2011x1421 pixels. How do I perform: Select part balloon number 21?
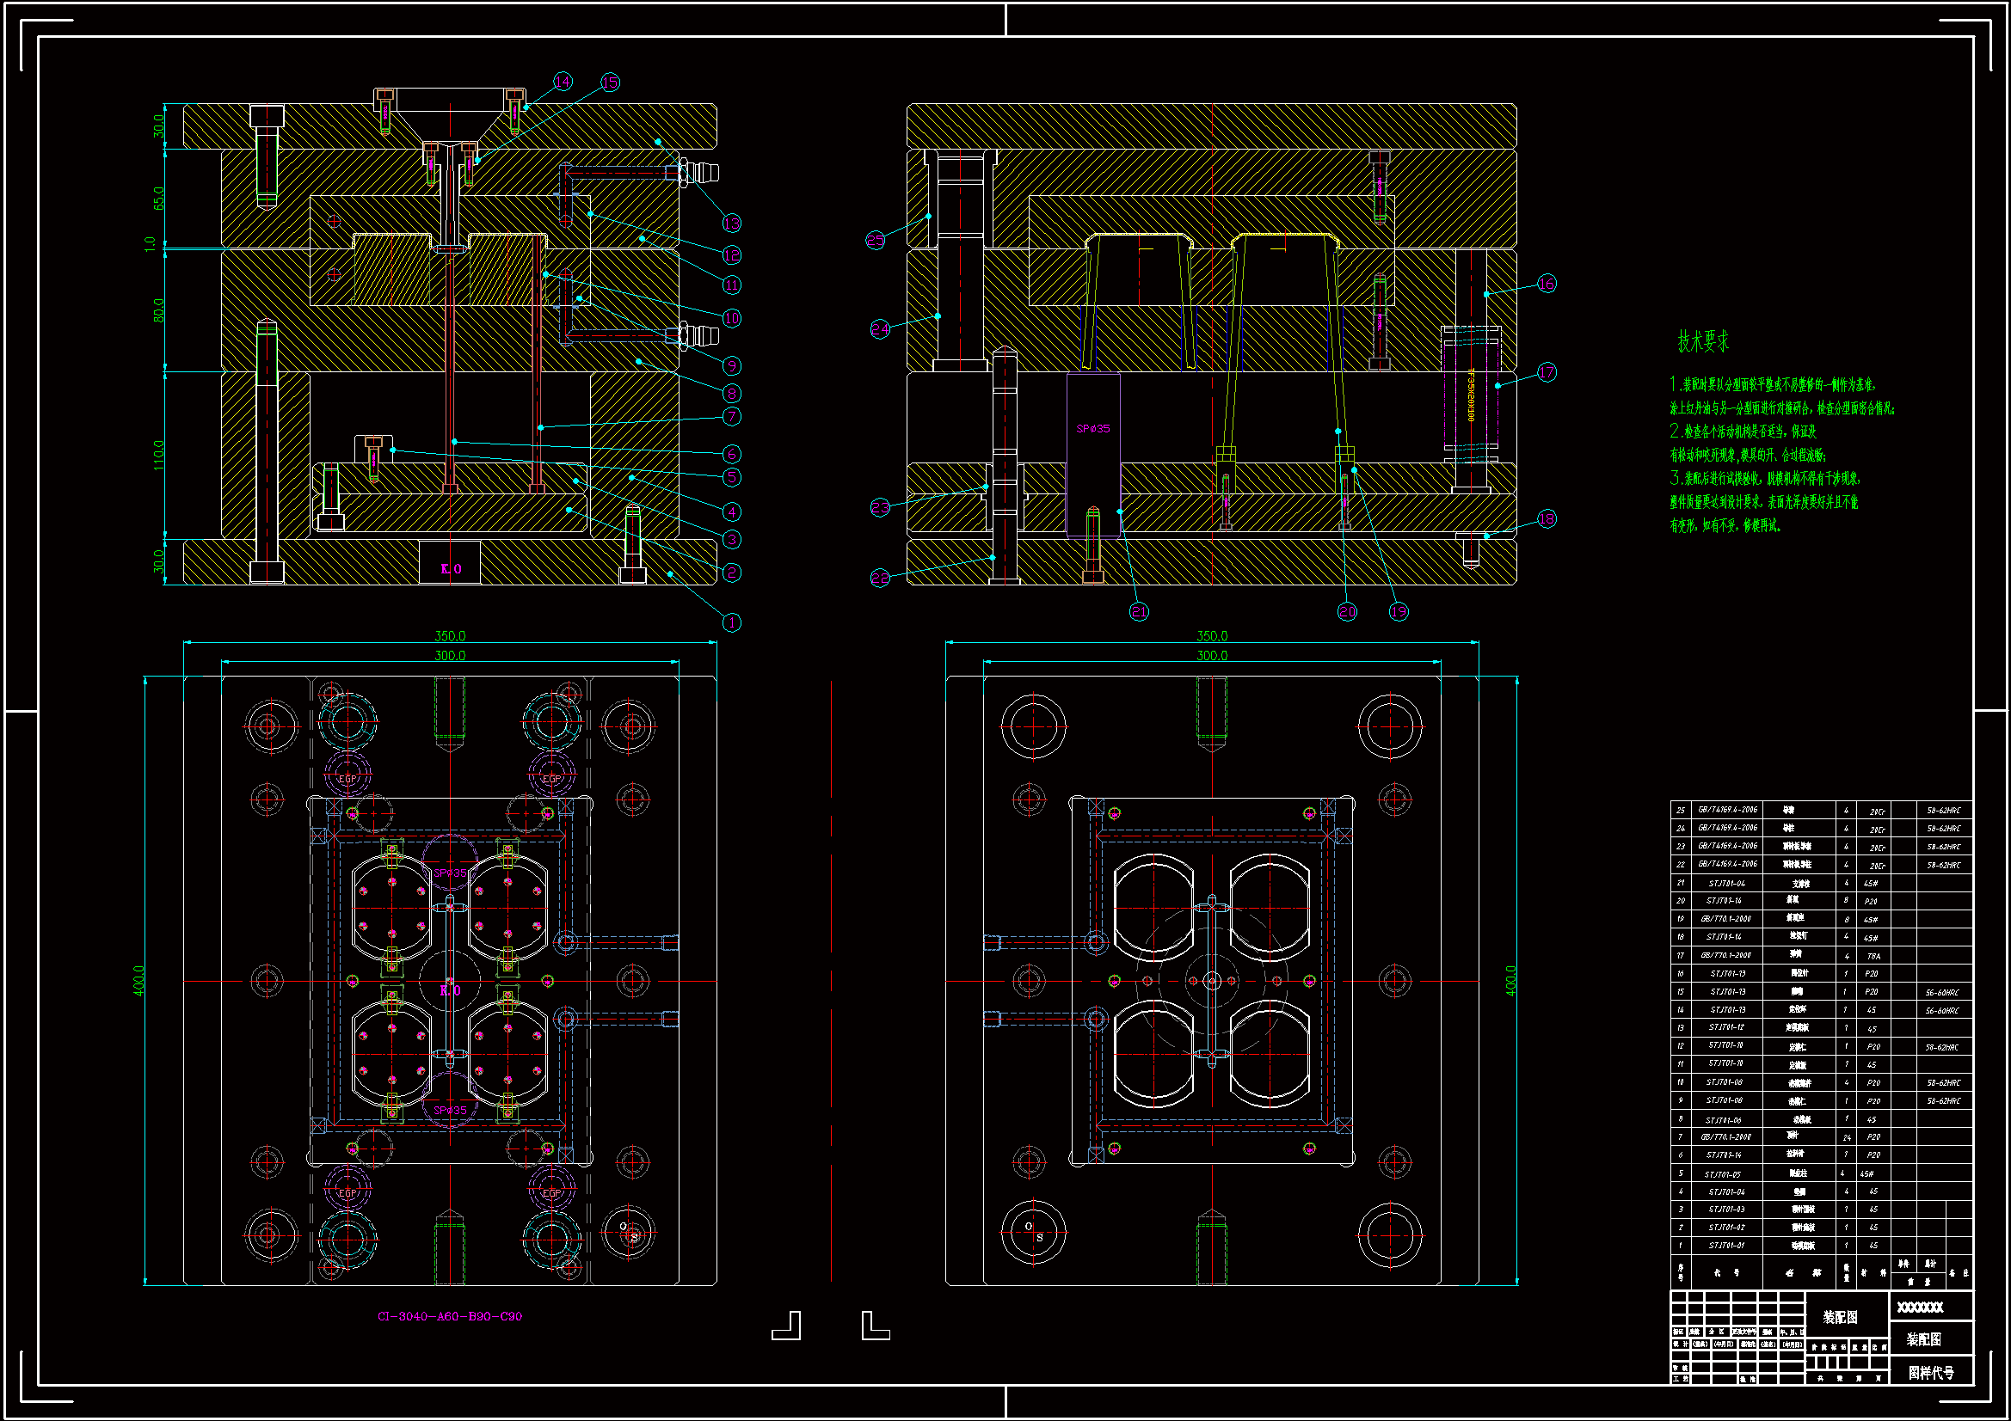1139,612
